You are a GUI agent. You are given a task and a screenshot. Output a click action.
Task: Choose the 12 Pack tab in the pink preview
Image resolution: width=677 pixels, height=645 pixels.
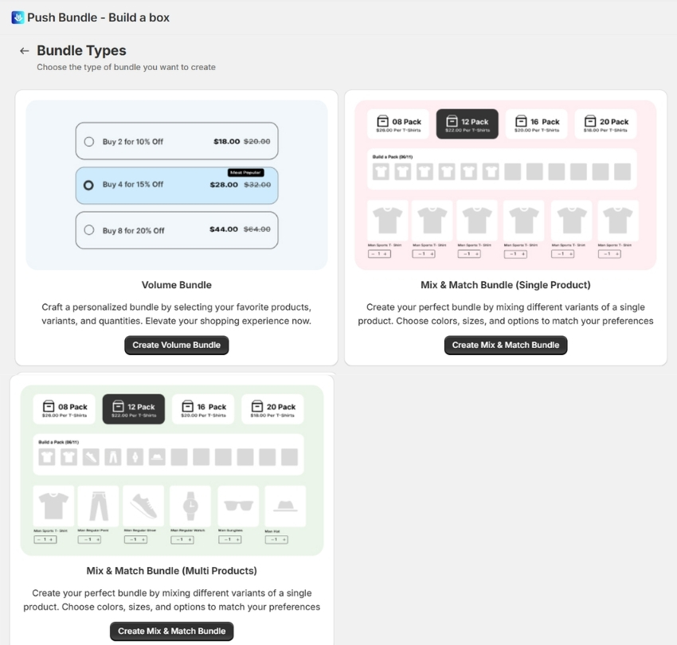pyautogui.click(x=468, y=124)
